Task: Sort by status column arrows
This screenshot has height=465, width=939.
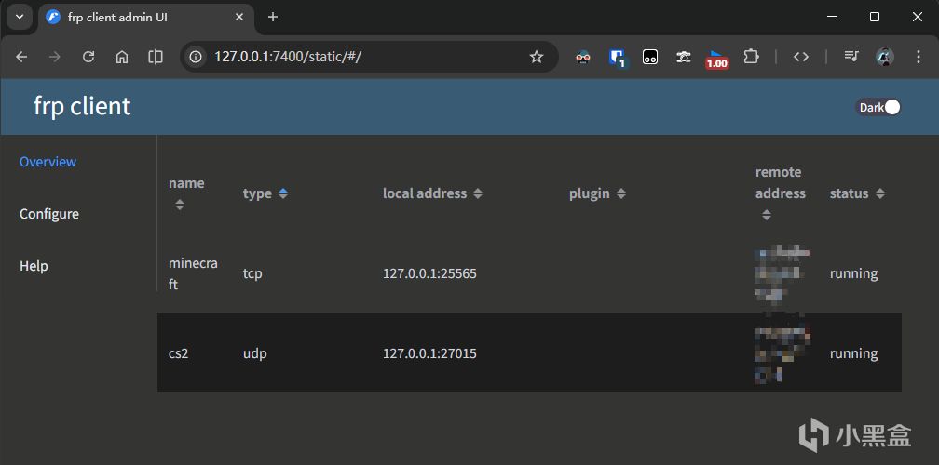Action: (879, 193)
